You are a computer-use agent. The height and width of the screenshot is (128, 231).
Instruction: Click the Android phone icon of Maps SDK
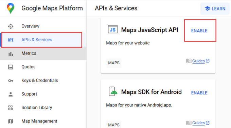(113, 91)
